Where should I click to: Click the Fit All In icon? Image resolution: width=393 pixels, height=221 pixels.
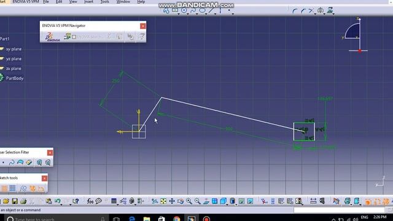[163, 201]
